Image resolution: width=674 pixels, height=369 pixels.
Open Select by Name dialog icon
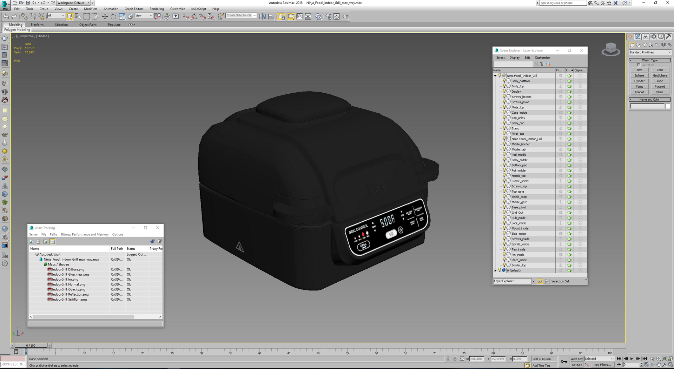click(x=78, y=16)
